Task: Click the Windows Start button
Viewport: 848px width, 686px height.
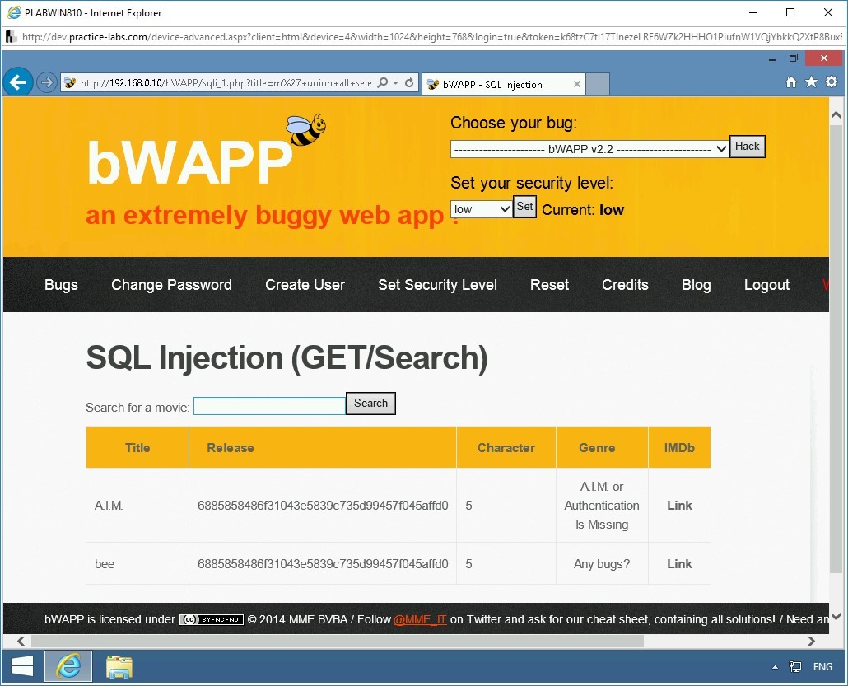Action: point(21,665)
